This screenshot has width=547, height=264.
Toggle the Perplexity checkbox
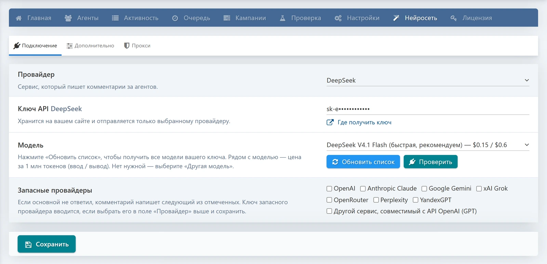coord(376,200)
